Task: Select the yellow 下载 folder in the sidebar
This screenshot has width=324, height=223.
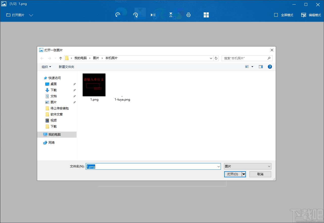Action: coord(53,126)
